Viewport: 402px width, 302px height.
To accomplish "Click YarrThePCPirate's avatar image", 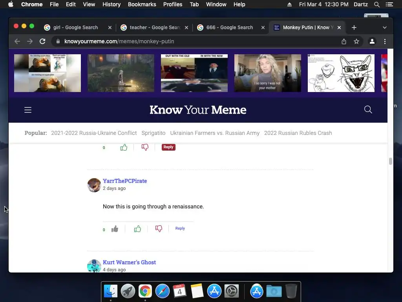I will coord(94,185).
